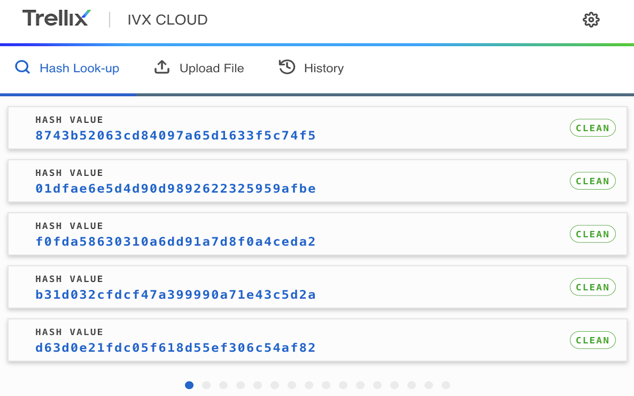
Task: Select hash b31d032cfdcf47a399990a71e43c5d2a
Action: tap(175, 295)
